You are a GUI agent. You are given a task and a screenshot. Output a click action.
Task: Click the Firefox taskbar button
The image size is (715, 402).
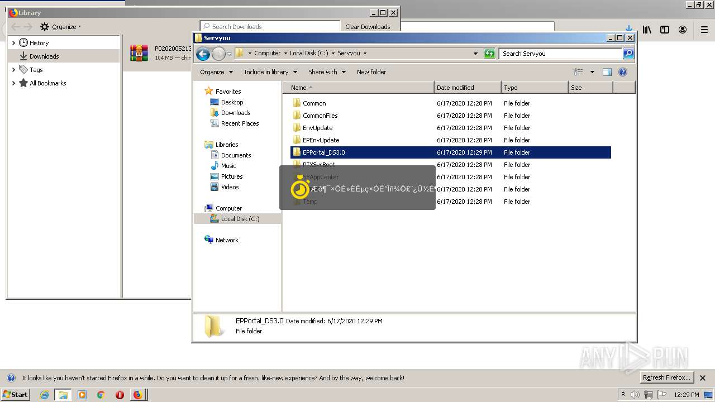tap(138, 395)
